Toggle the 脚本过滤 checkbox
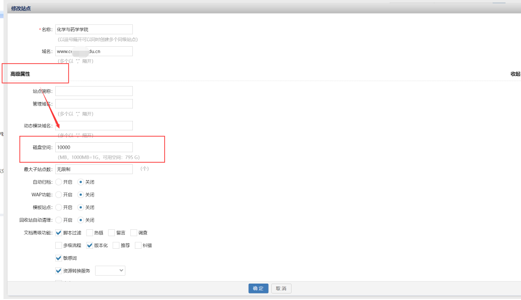Viewport: 521px width, 300px height. pos(59,233)
